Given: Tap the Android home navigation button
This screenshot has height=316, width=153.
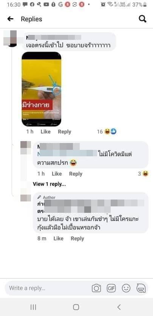Looking at the screenshot, I should tap(76, 307).
